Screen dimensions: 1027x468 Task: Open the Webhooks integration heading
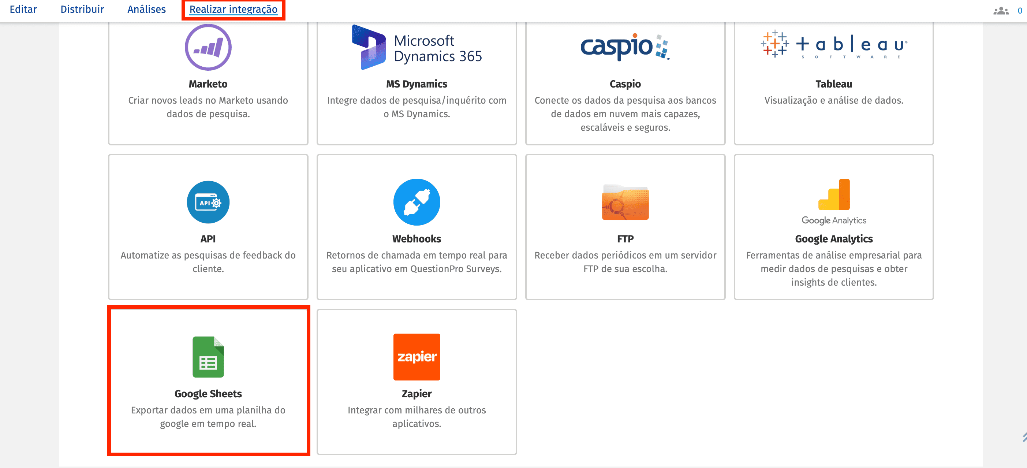(417, 239)
